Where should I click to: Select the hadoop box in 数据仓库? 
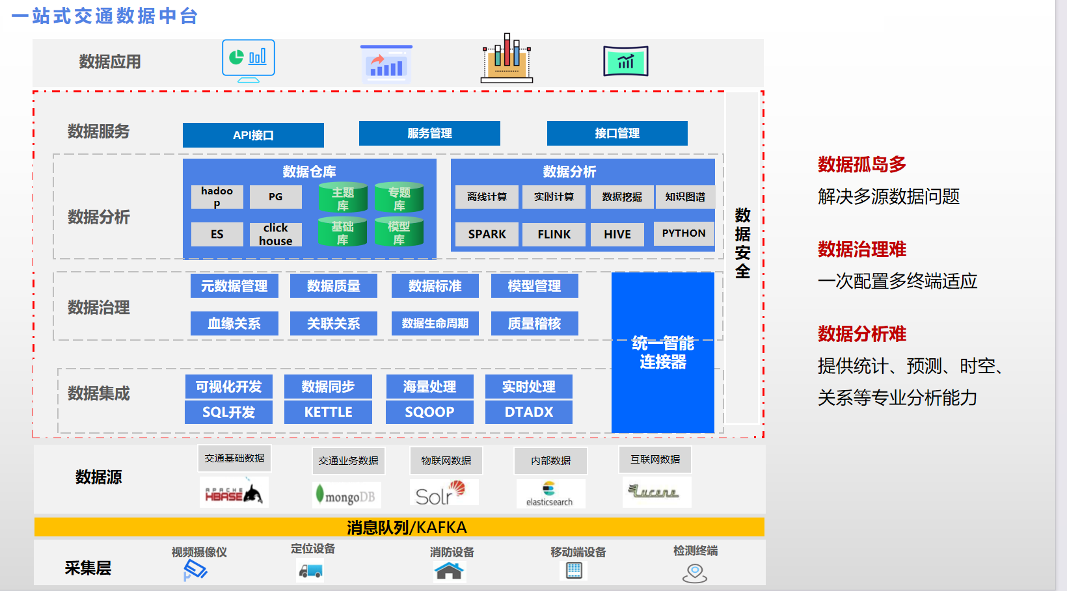(x=217, y=197)
